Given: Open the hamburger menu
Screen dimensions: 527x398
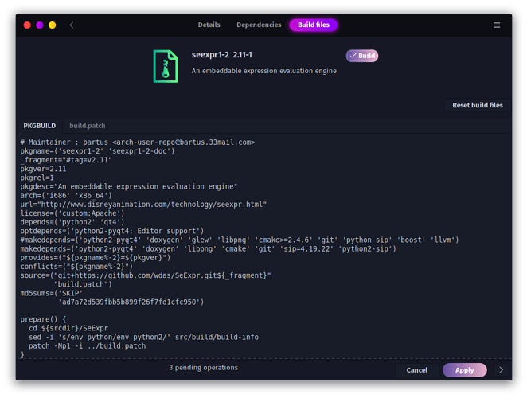Looking at the screenshot, I should [x=497, y=25].
